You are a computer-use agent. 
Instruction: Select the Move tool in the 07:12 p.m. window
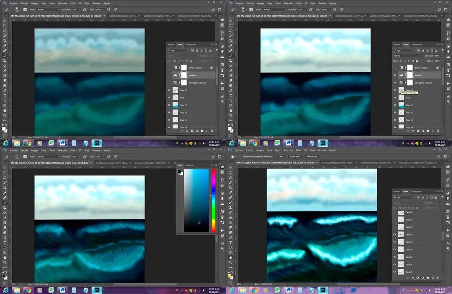point(5,21)
